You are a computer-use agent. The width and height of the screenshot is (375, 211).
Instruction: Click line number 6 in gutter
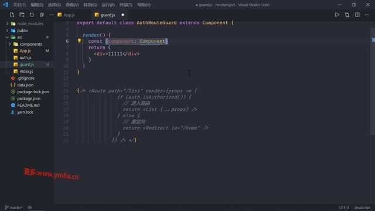(x=67, y=41)
